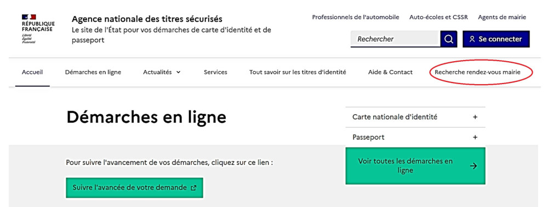Click the external link icon on Suivre l'avancée
547x207 pixels.
[x=193, y=188]
